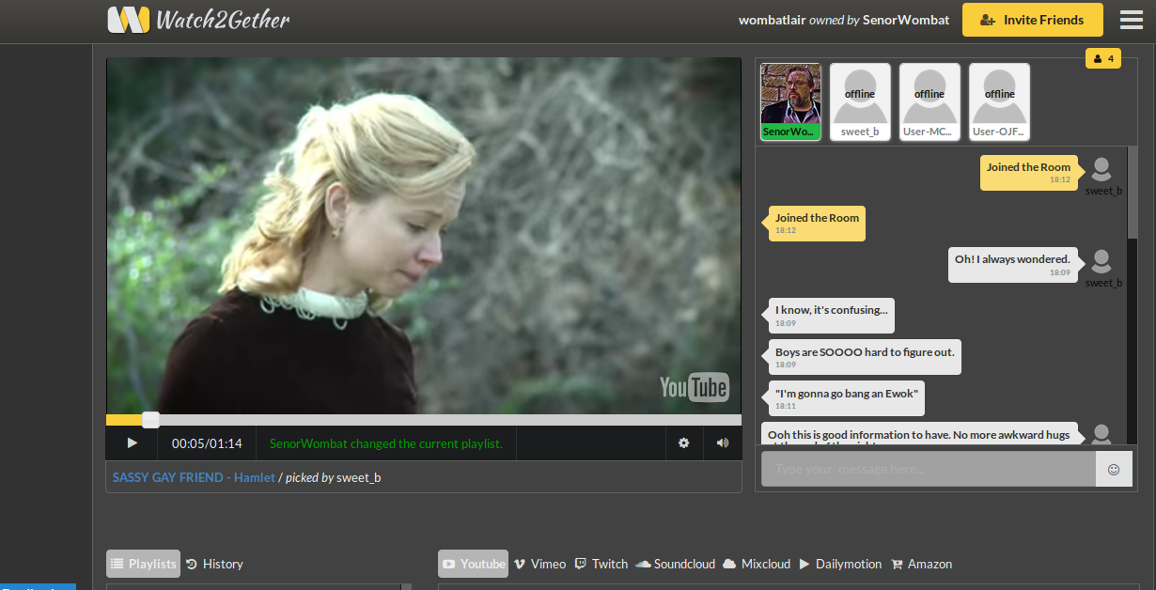Select SenorWombat's avatar thumbnail

[790, 102]
